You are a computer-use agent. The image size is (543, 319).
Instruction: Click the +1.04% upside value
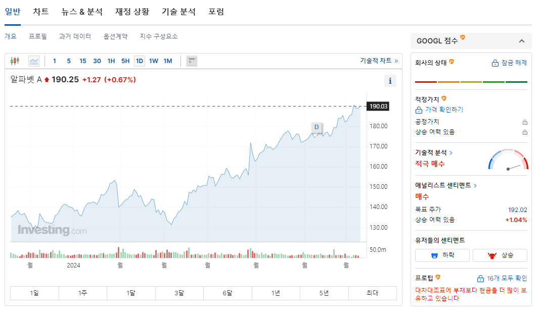(516, 220)
